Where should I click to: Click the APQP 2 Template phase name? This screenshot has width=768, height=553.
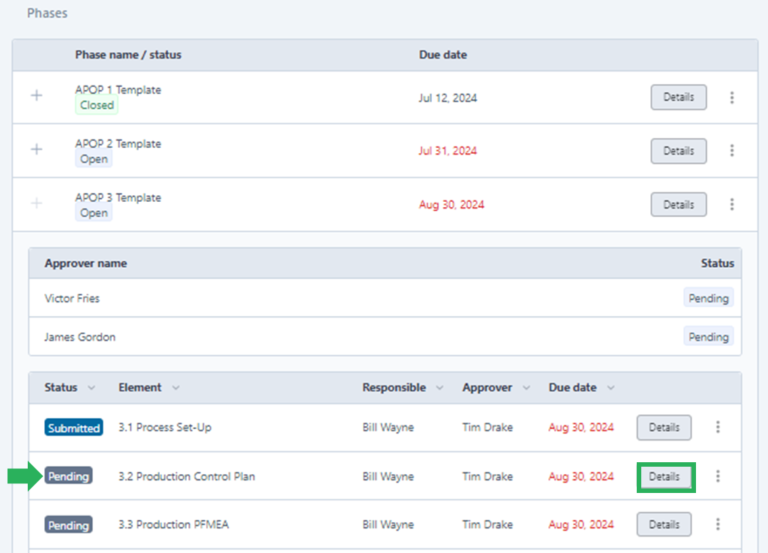(x=118, y=143)
